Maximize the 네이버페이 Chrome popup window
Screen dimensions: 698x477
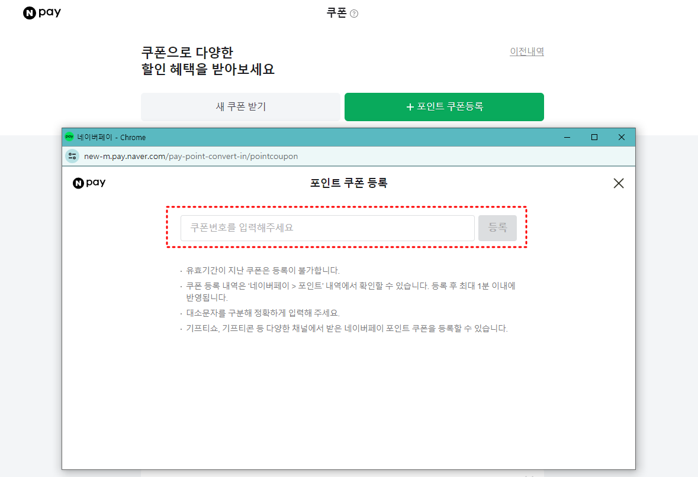(594, 137)
